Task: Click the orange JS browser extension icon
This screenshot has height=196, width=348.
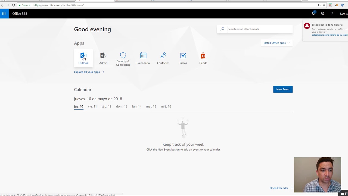Action: click(x=336, y=5)
